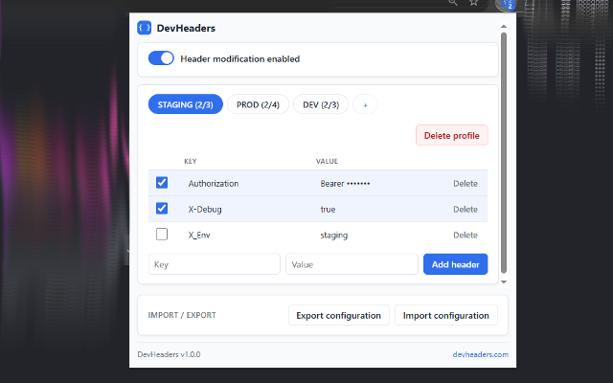Screen dimensions: 613x383
Task: Uncheck the X-Debug header checkbox
Action: click(x=162, y=209)
